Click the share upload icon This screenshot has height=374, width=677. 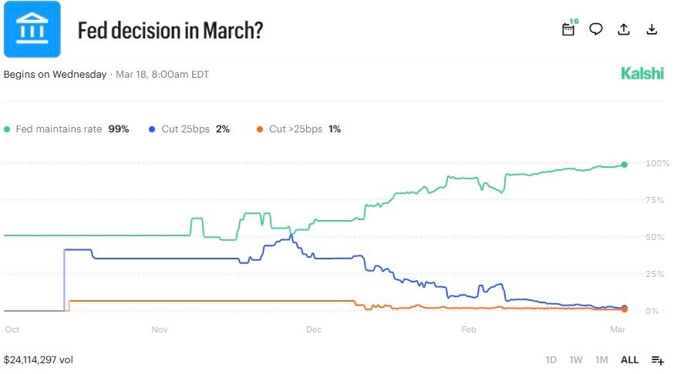[x=624, y=29]
